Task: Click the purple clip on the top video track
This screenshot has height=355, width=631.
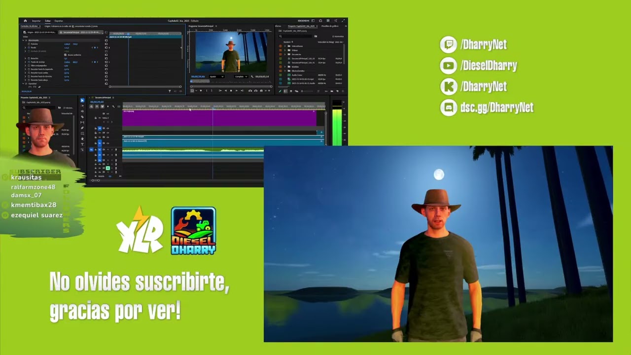Action: 219,118
